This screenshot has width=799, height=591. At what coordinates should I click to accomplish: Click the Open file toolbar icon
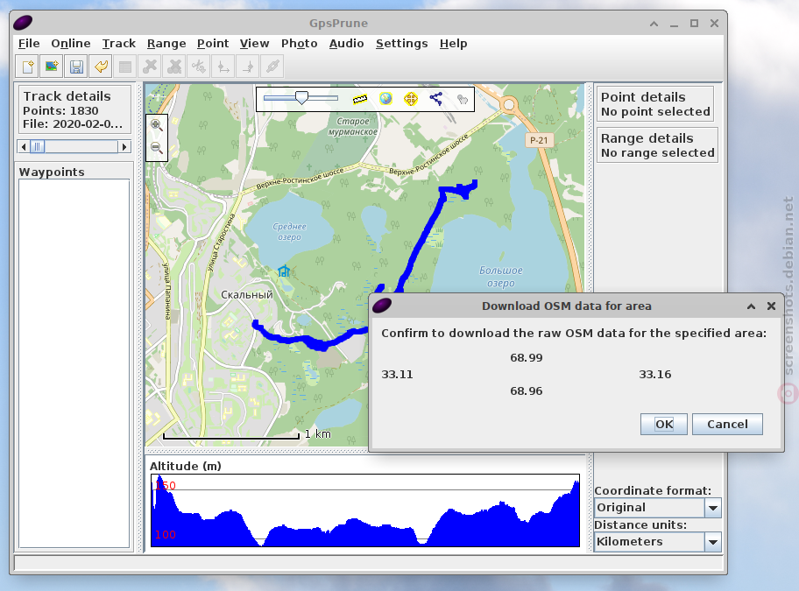(x=27, y=67)
